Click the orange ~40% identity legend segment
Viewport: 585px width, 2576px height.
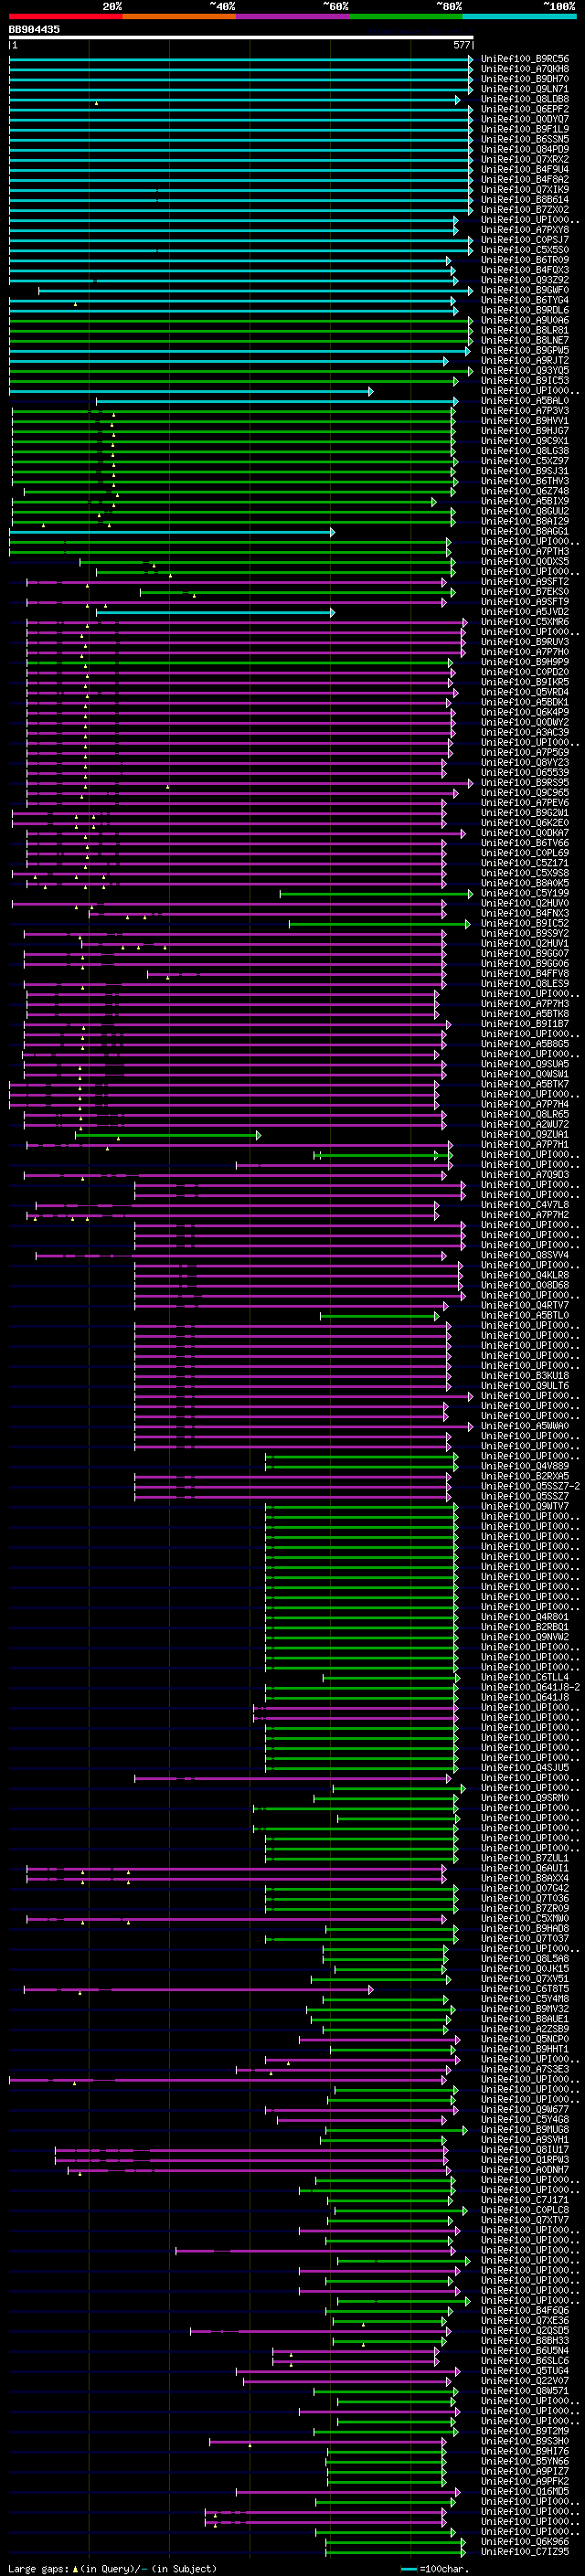(x=179, y=17)
